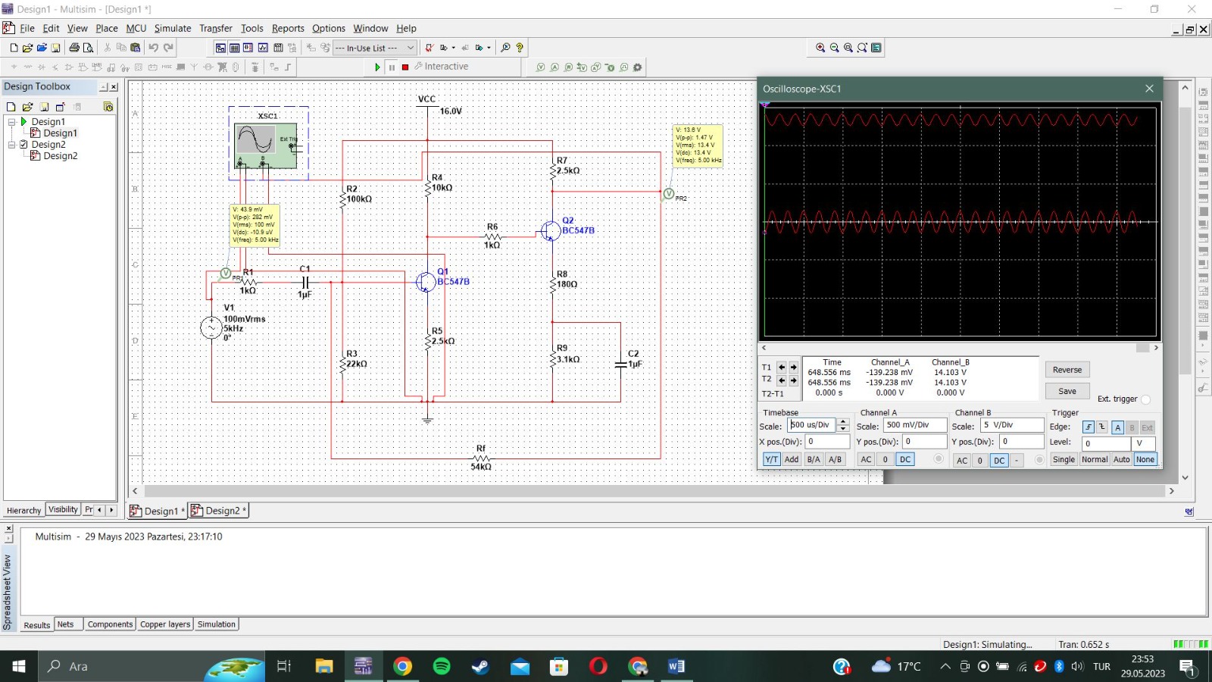
Task: Open the Simulate menu
Action: 173,28
